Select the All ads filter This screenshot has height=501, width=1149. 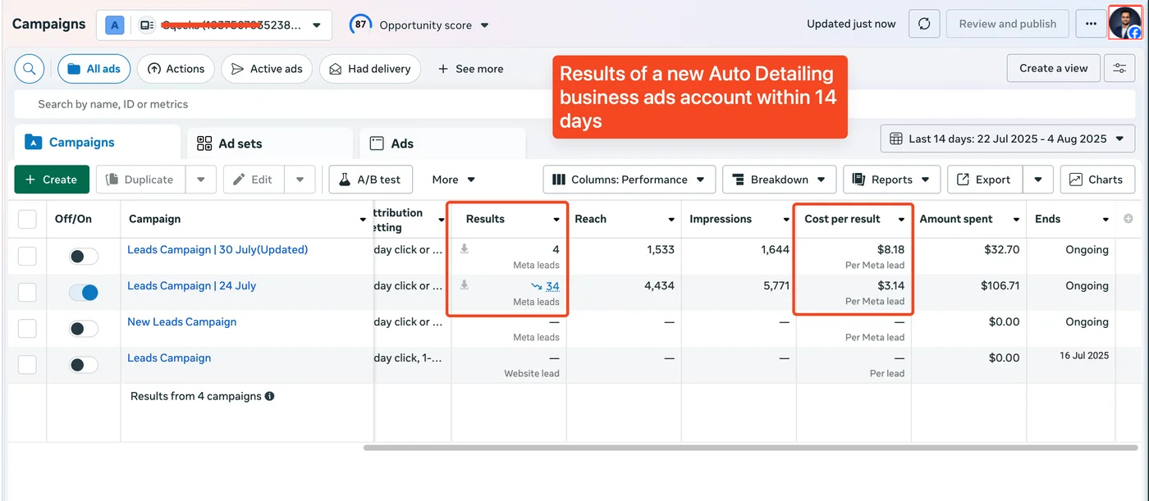94,69
